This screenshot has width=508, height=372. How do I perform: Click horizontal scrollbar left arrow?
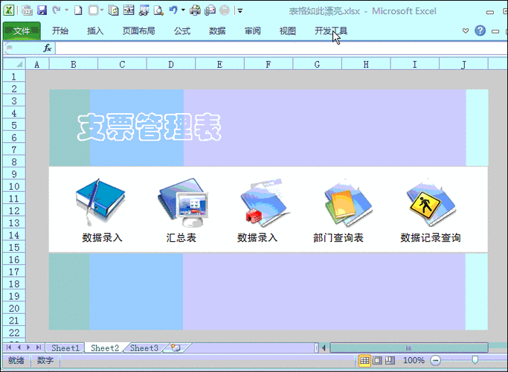[x=324, y=348]
